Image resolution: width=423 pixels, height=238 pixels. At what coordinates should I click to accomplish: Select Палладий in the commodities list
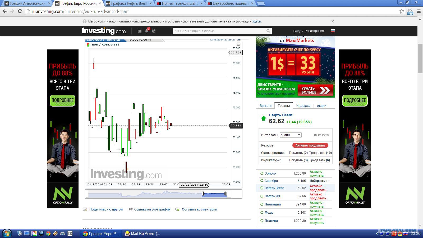273,204
